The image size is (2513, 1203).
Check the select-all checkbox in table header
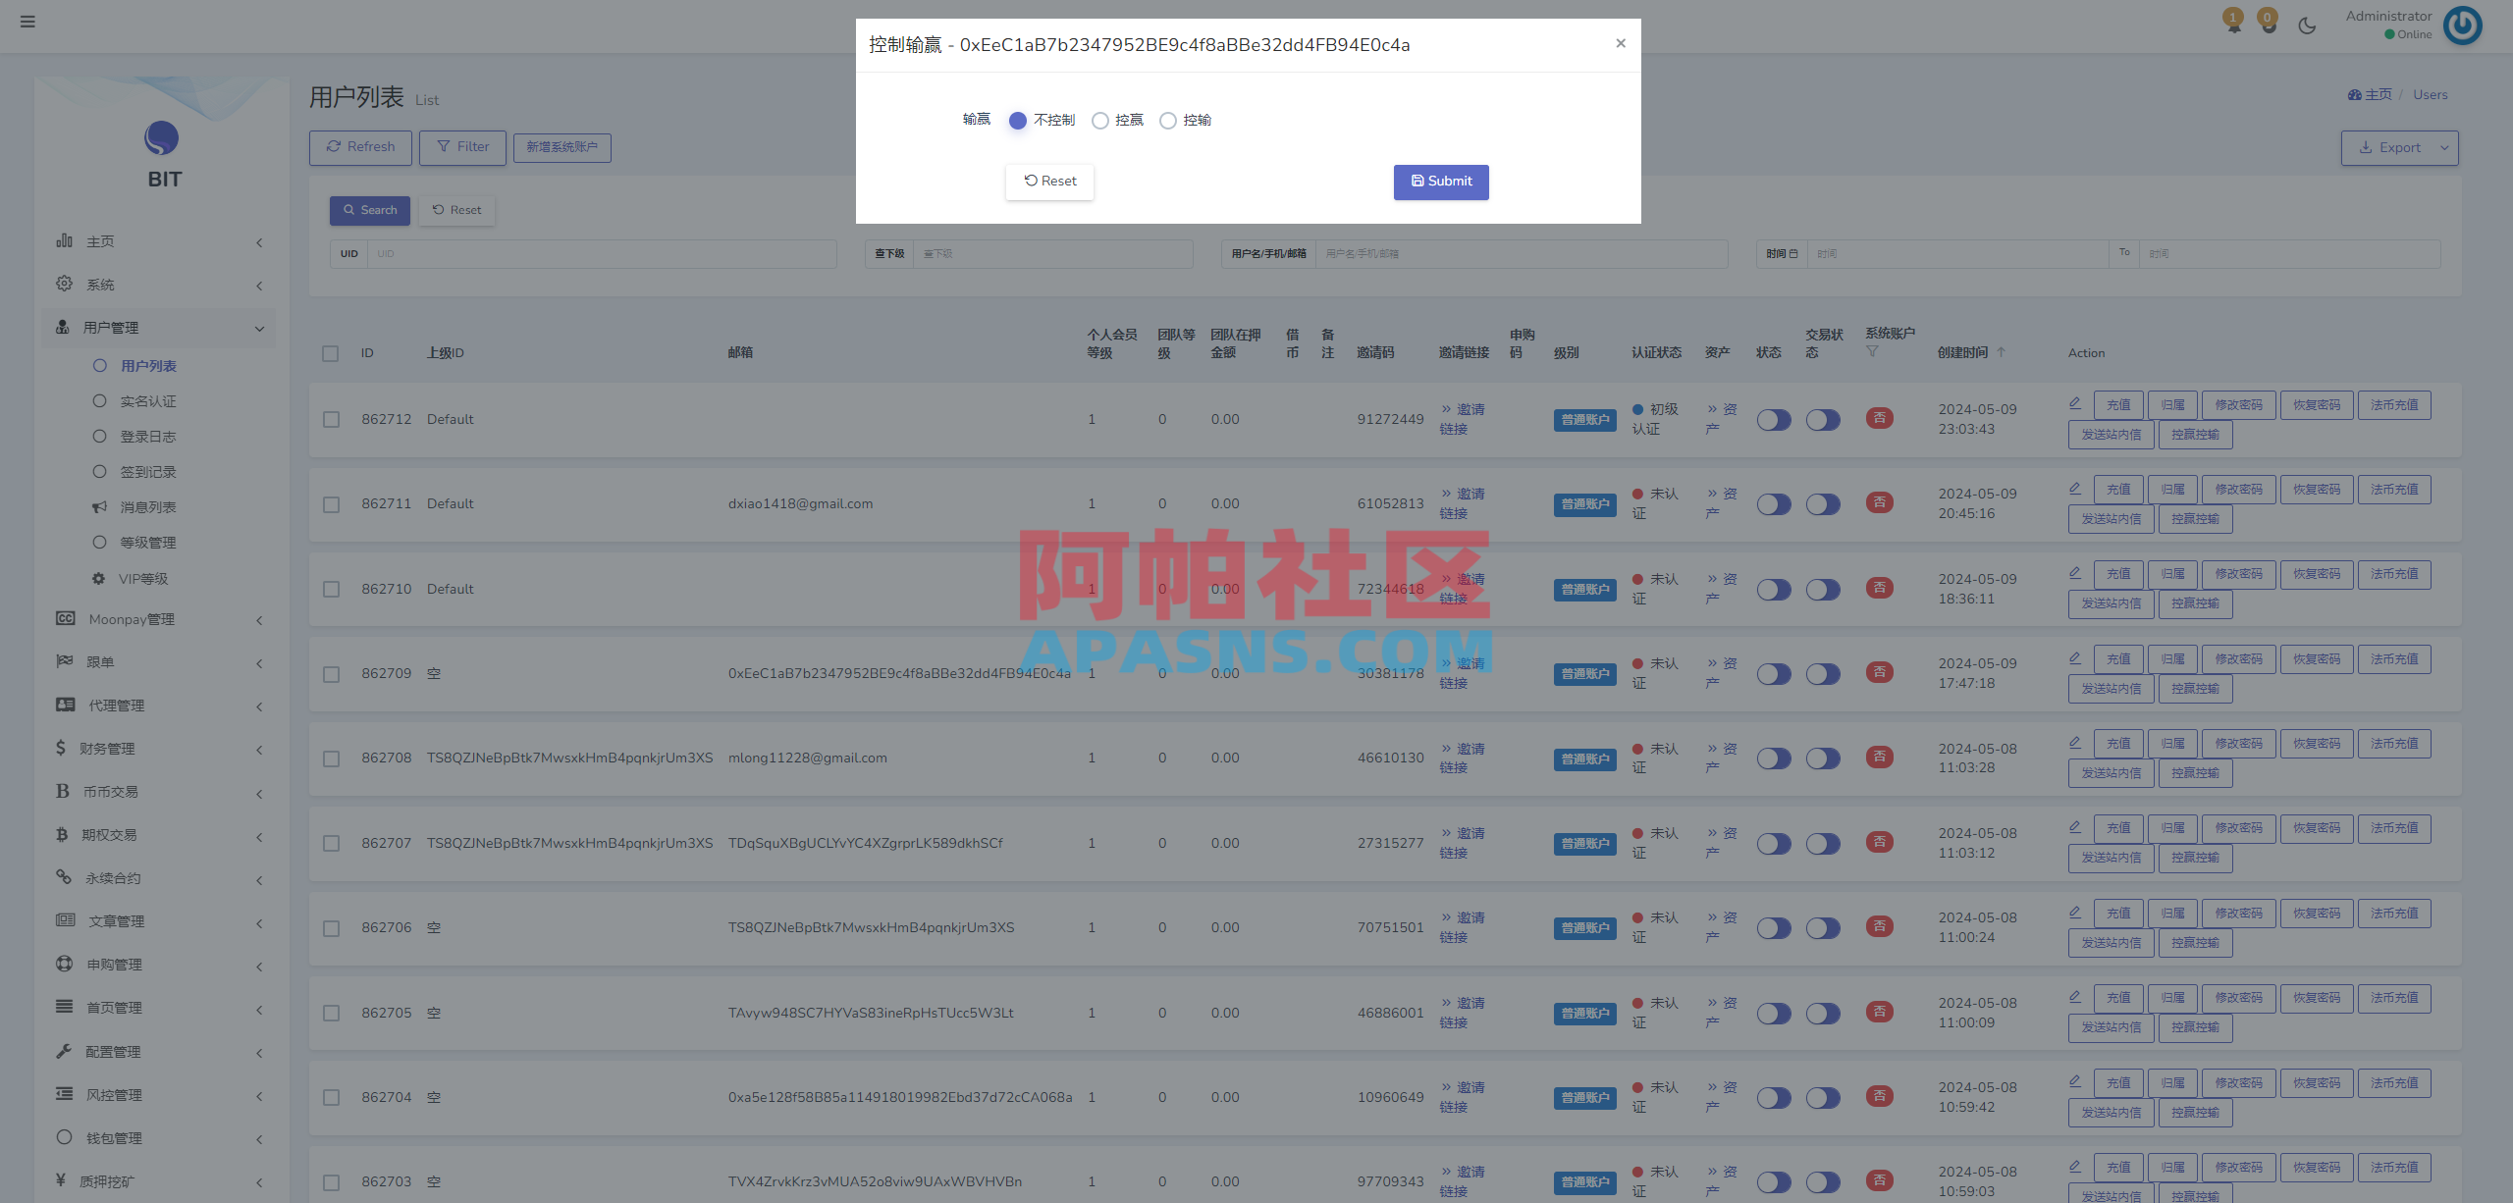pos(330,353)
